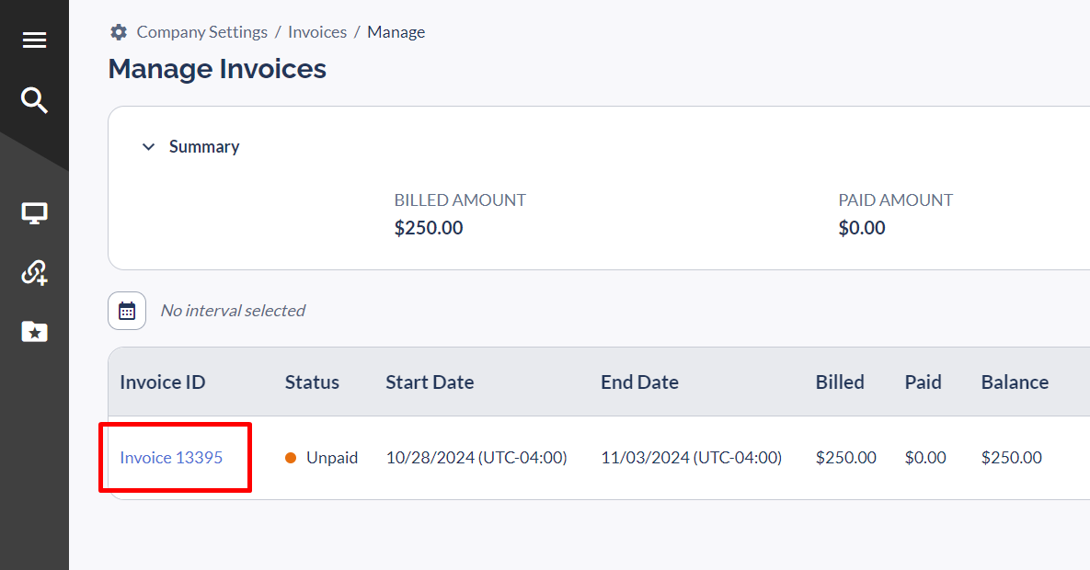The image size is (1090, 570).
Task: Click the Unpaid status indicator
Action: [322, 457]
